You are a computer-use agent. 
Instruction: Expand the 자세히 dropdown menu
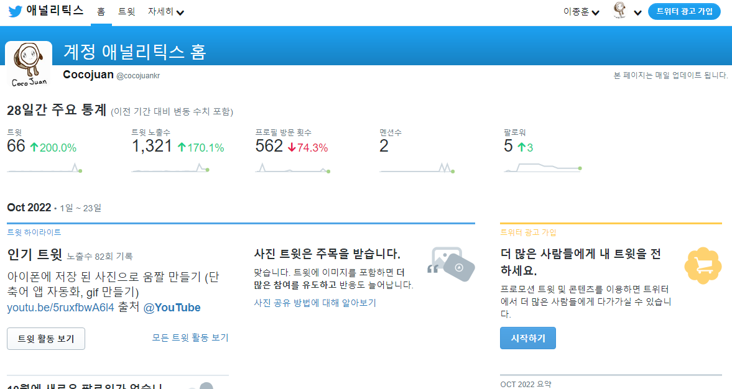pyautogui.click(x=165, y=12)
